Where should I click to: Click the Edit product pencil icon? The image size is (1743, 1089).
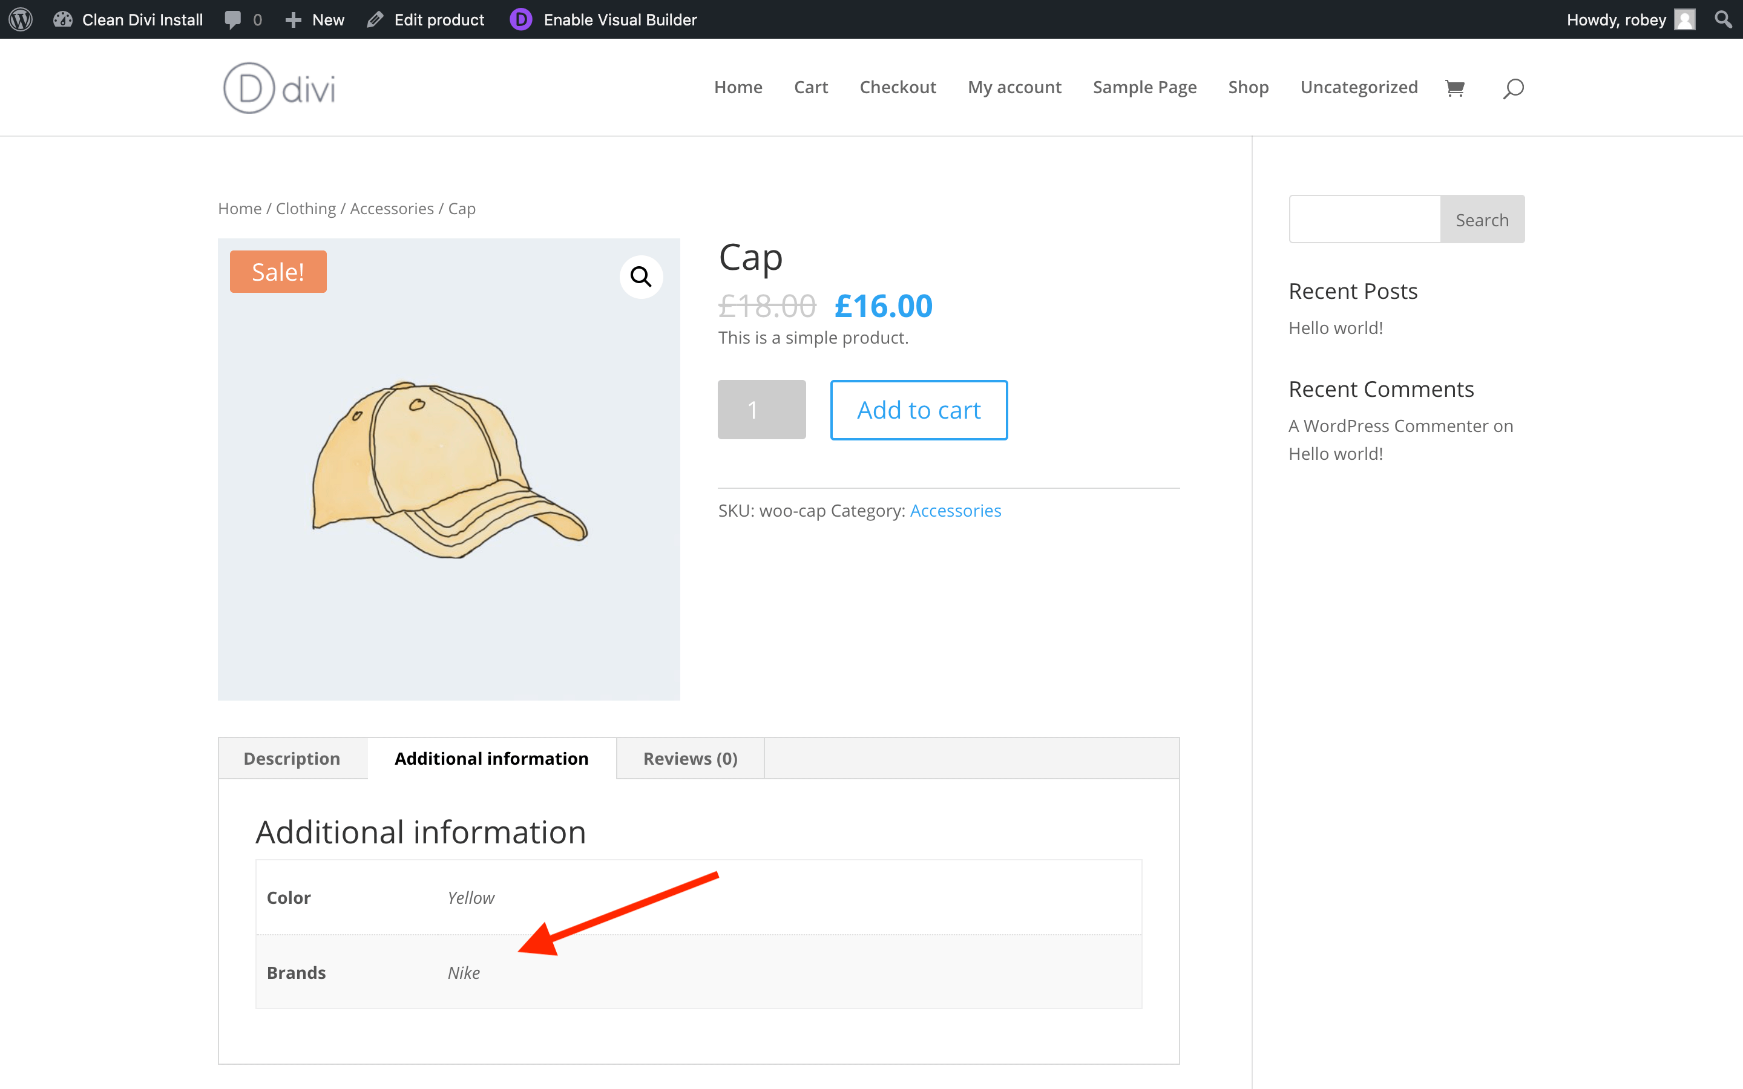[374, 19]
